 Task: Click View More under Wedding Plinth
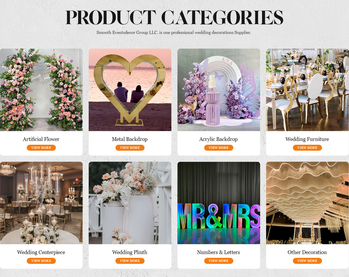click(130, 261)
